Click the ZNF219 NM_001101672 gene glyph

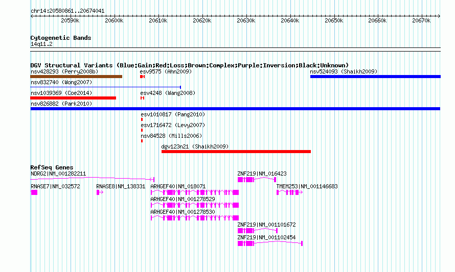tap(258, 231)
